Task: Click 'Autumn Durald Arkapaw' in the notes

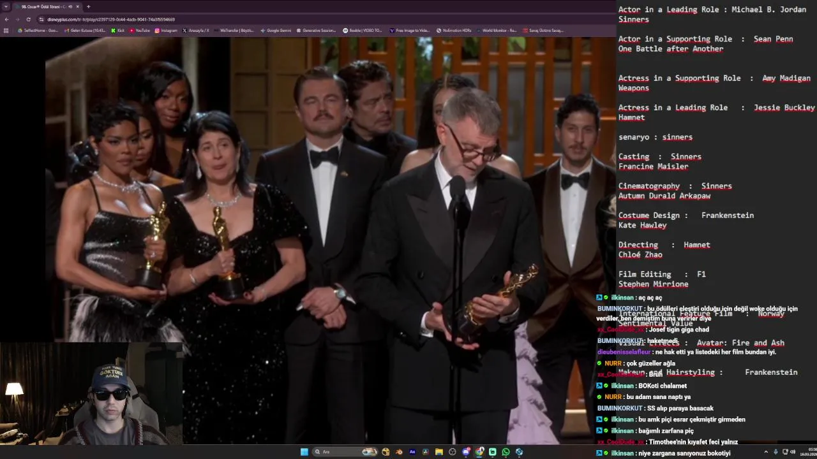Action: coord(664,196)
